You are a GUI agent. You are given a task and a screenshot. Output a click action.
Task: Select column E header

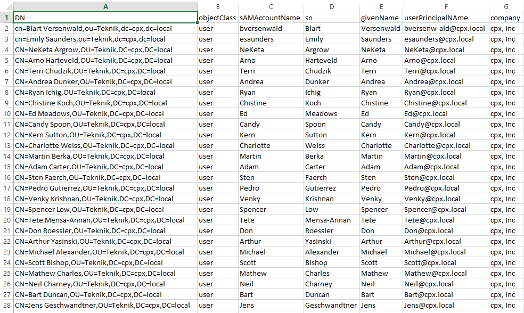[381, 7]
